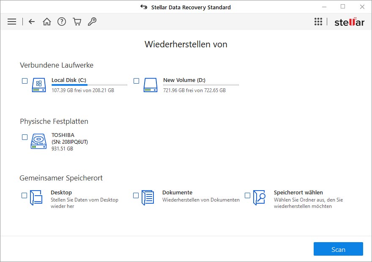Image resolution: width=372 pixels, height=262 pixels.
Task: Click the Verbundene Laufwerke heading
Action: coord(57,65)
